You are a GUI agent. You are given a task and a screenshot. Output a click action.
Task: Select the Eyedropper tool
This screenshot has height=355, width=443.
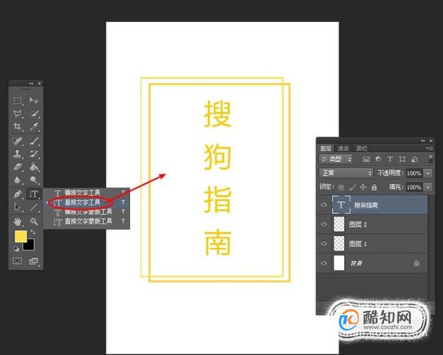point(34,126)
